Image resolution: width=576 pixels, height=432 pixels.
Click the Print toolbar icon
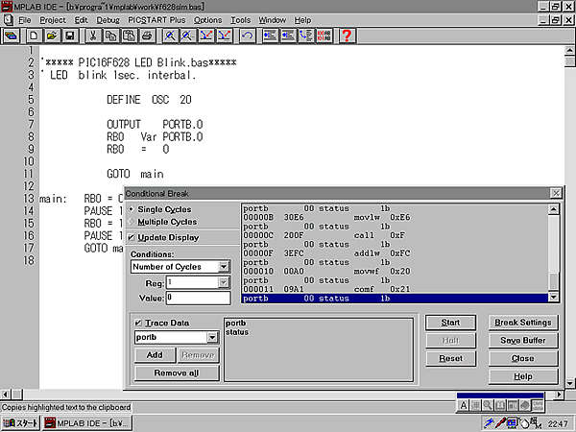click(x=147, y=36)
